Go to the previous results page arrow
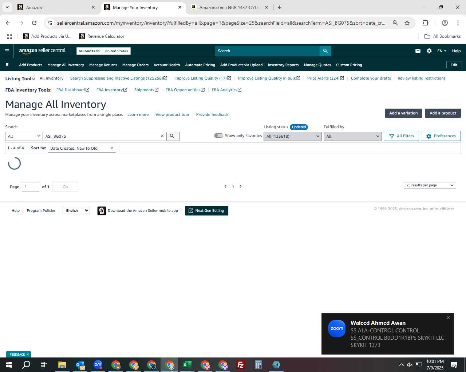The width and height of the screenshot is (466, 372). pos(225,186)
